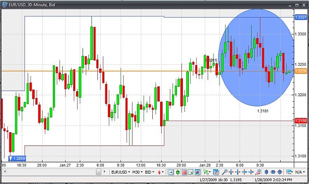Open the EUR/USD symbol dropdown
Image resolution: width=309 pixels, height=184 pixels.
[121, 172]
